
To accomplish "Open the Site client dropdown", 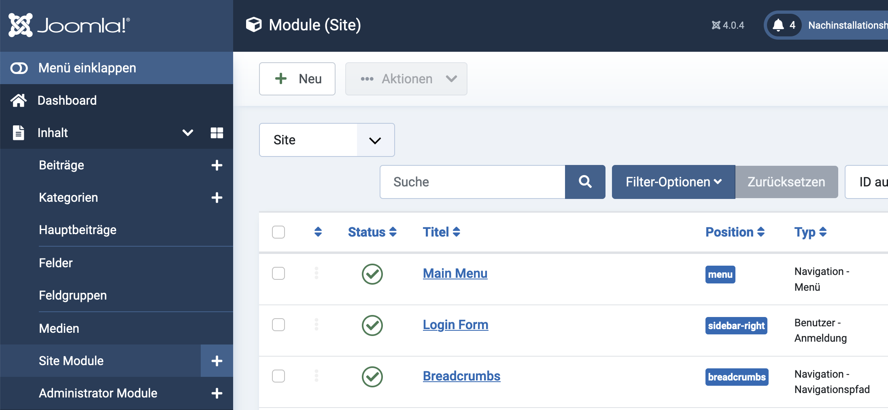I will (x=327, y=140).
